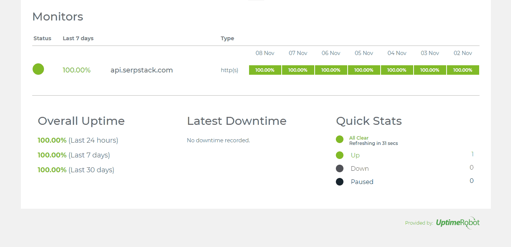Open the api.serpstack.com monitor
511x247 pixels.
[141, 70]
